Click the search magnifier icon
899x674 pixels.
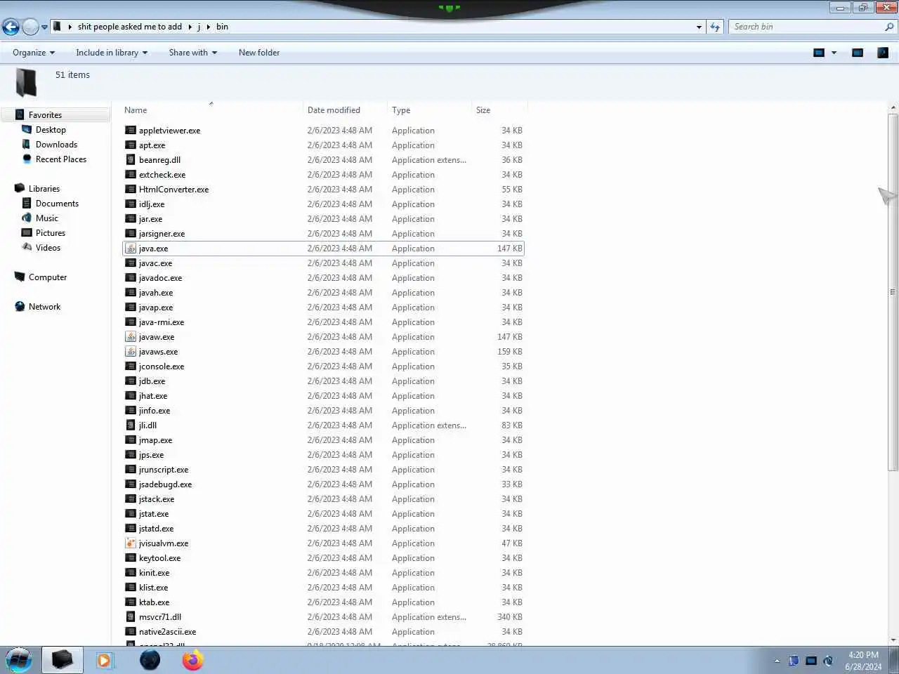[x=889, y=27]
